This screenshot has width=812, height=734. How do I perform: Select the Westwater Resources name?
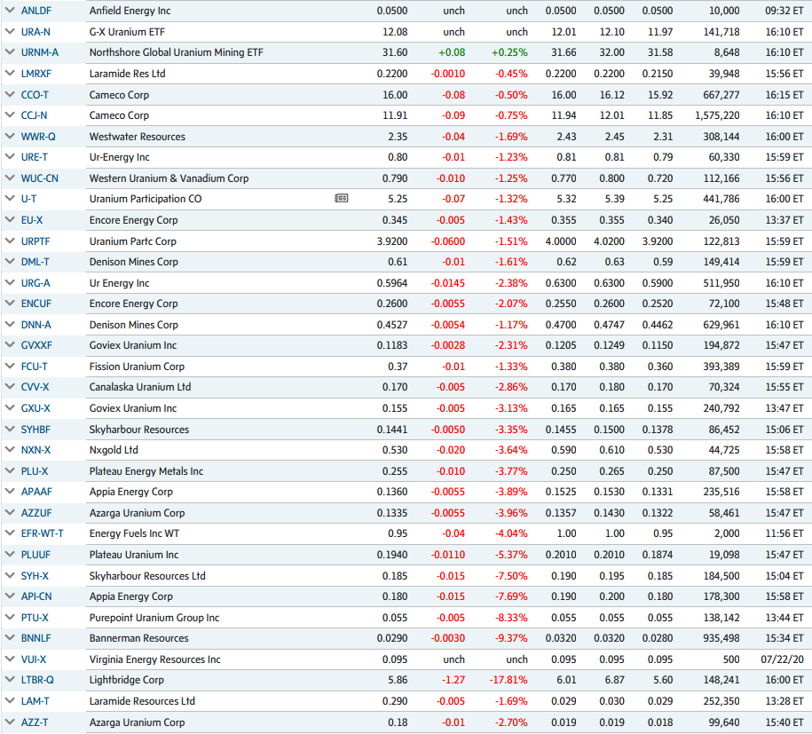click(x=138, y=137)
